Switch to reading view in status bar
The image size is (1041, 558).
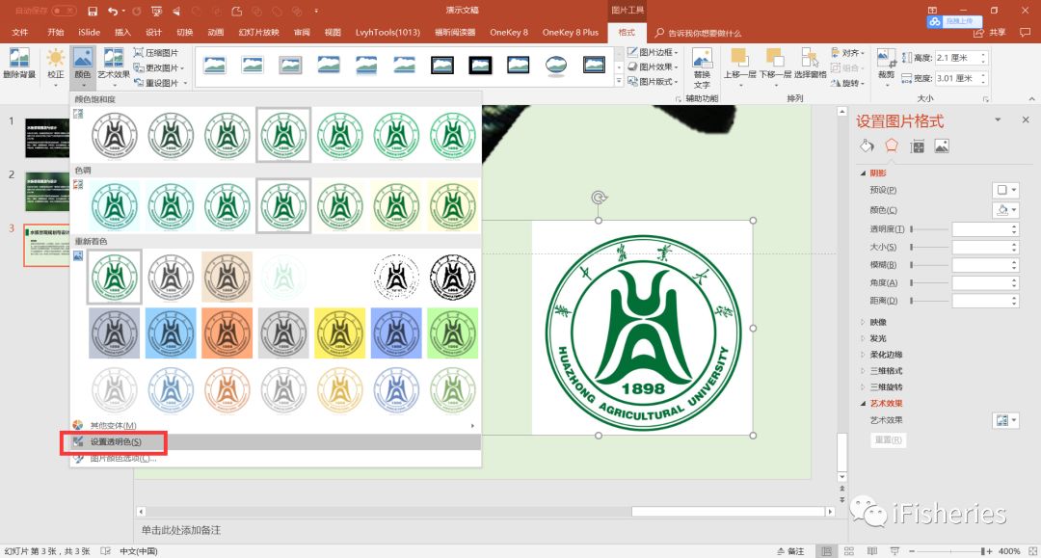click(871, 551)
